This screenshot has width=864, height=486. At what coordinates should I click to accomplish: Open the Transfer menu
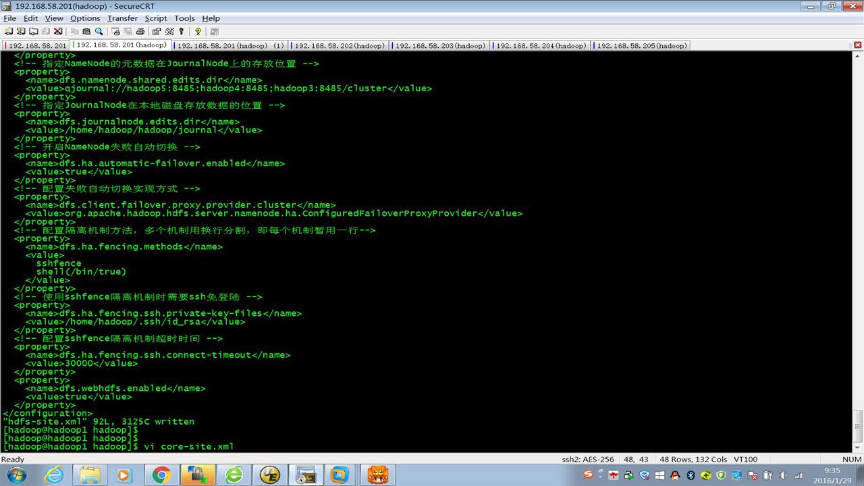pyautogui.click(x=122, y=18)
